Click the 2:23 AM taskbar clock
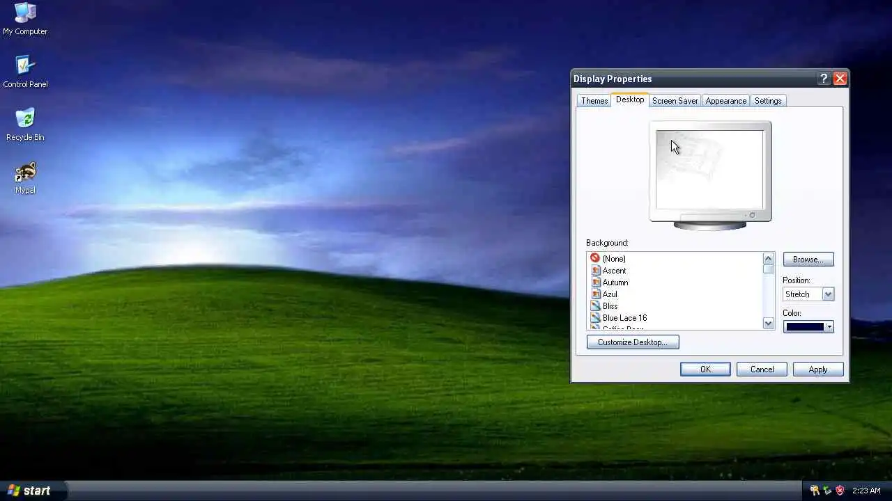This screenshot has width=892, height=501. click(866, 491)
